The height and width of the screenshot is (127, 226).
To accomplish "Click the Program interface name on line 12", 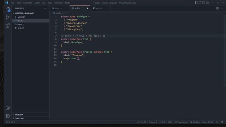I will point(88,52).
